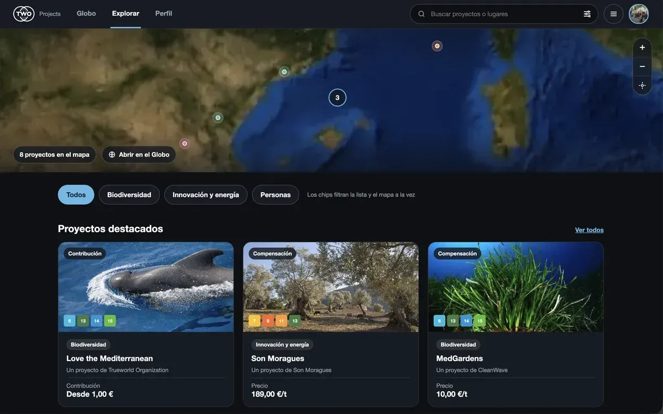Filter by Personas chip
Screen dimensions: 663x414
[276, 195]
